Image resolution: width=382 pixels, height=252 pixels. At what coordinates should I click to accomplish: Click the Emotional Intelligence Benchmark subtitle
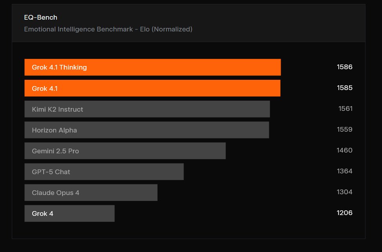tap(108, 29)
